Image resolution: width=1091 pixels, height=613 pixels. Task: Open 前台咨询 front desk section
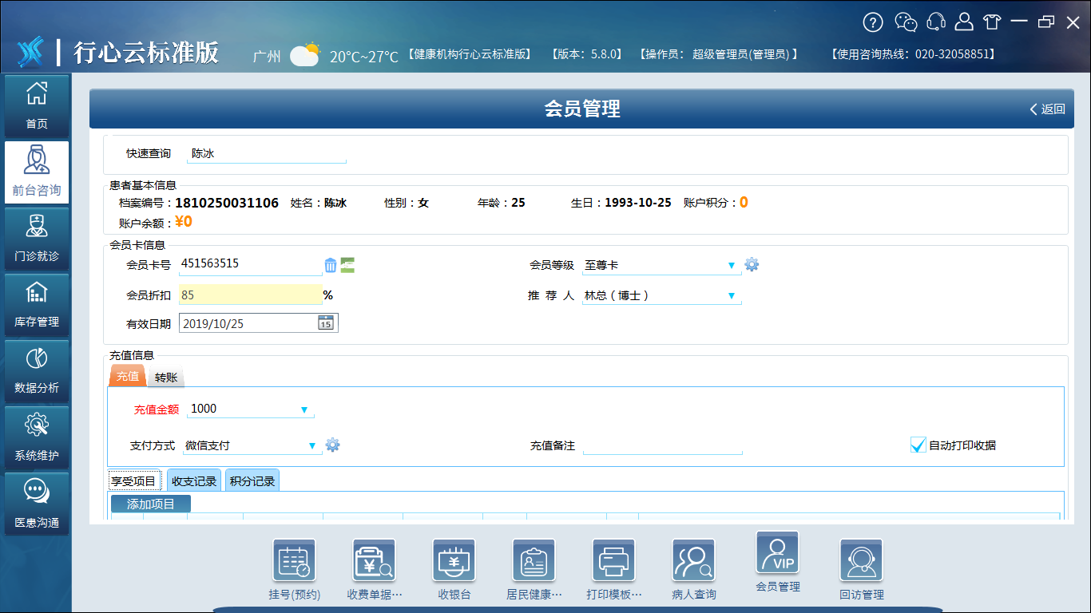pyautogui.click(x=37, y=172)
